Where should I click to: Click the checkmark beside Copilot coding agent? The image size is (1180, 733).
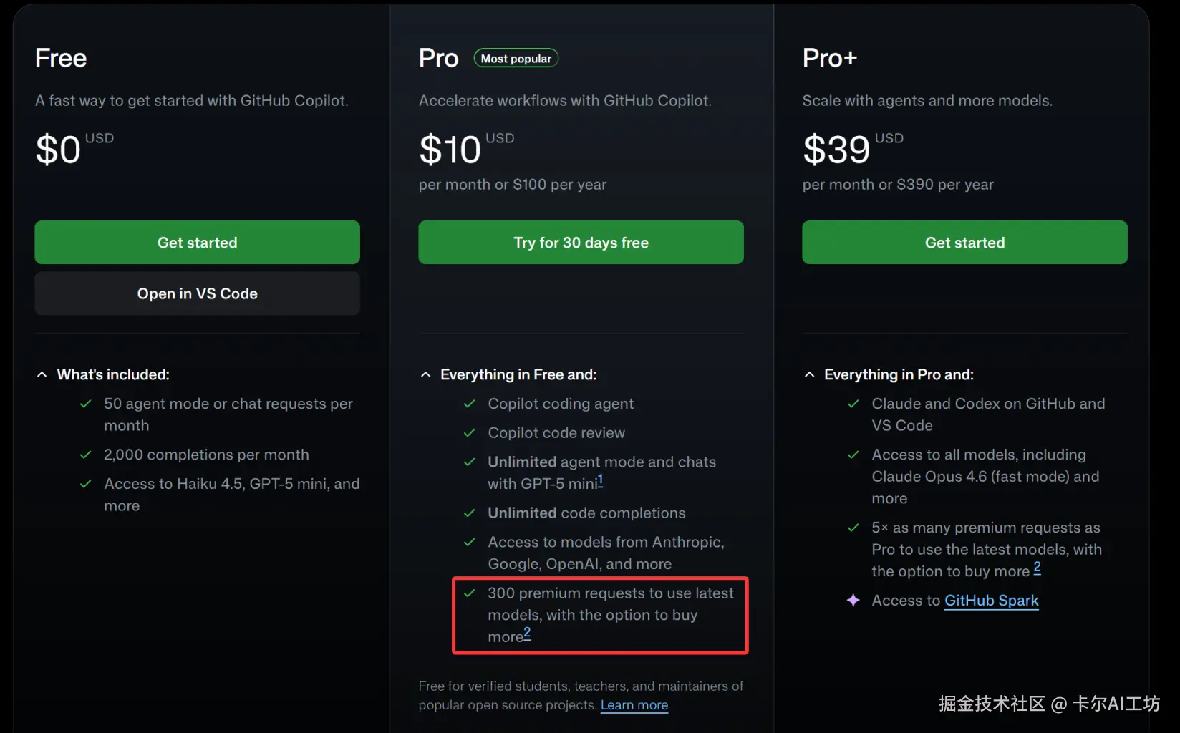[470, 404]
